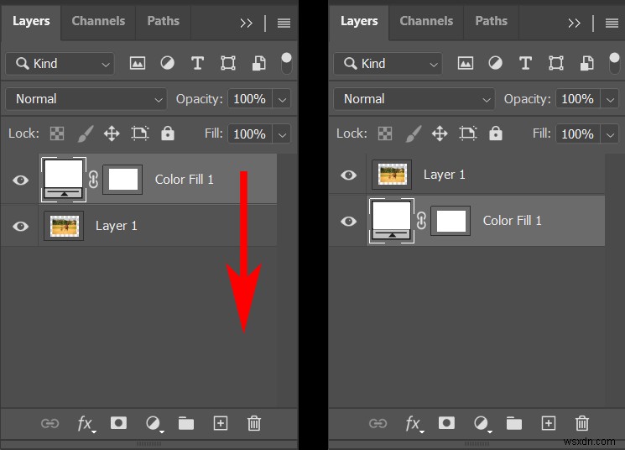The image size is (625, 450).
Task: Select Layers tab in left panel
Action: [x=31, y=21]
